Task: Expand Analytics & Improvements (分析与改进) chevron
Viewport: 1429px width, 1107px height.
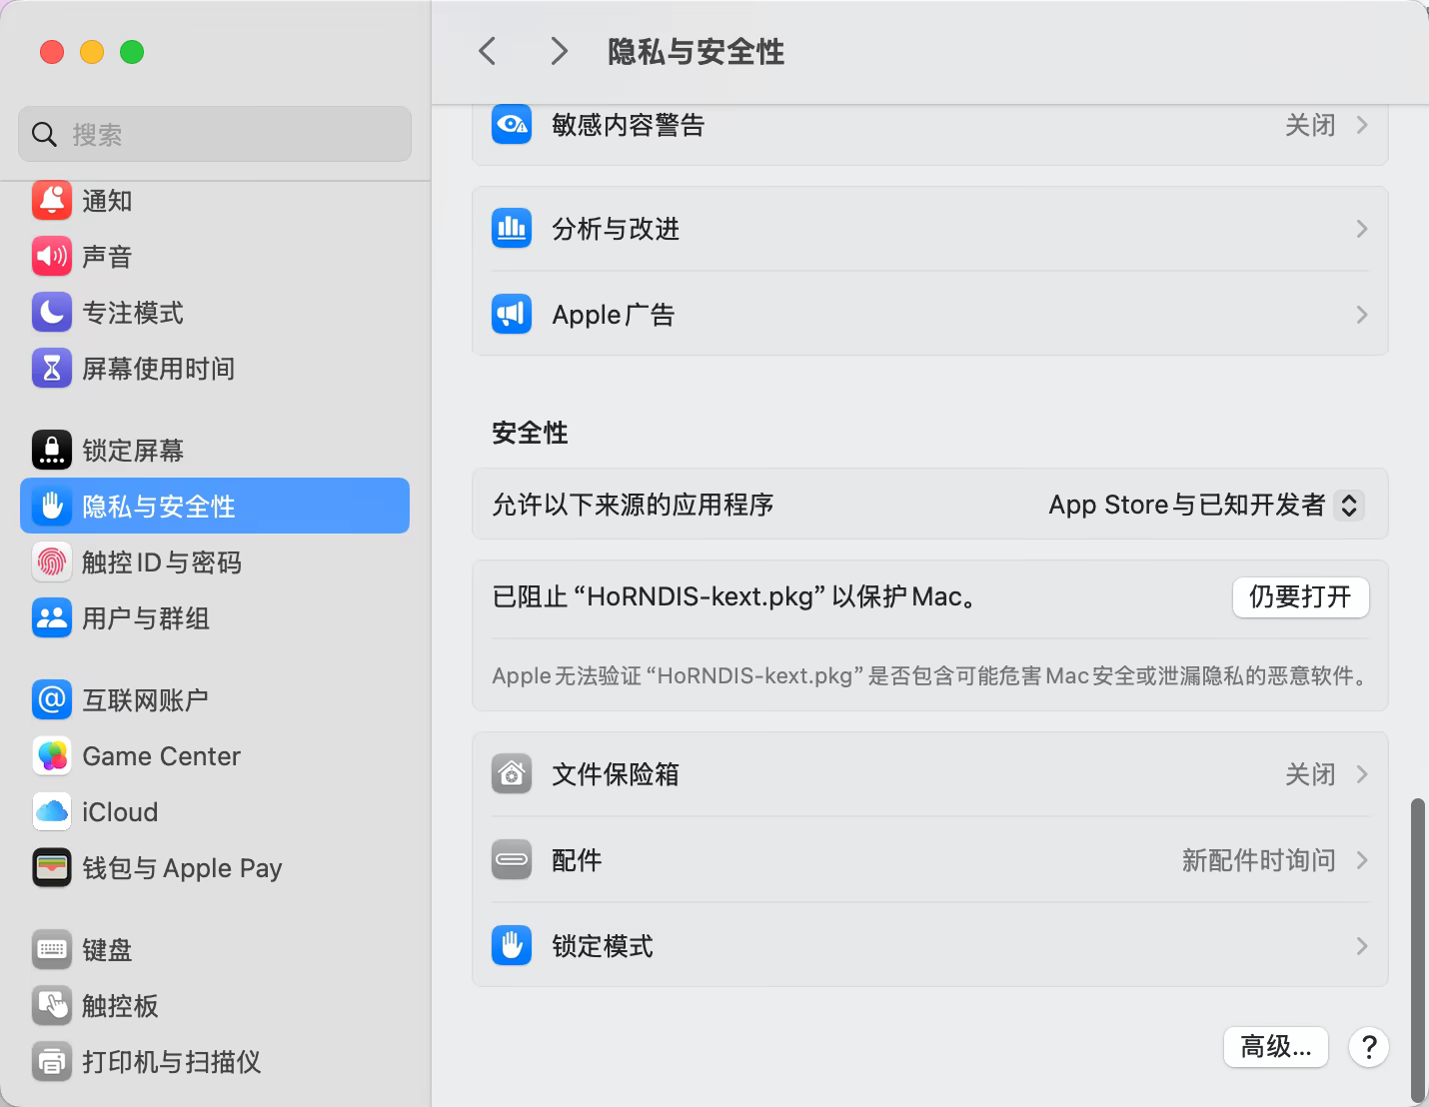Action: point(1361,229)
